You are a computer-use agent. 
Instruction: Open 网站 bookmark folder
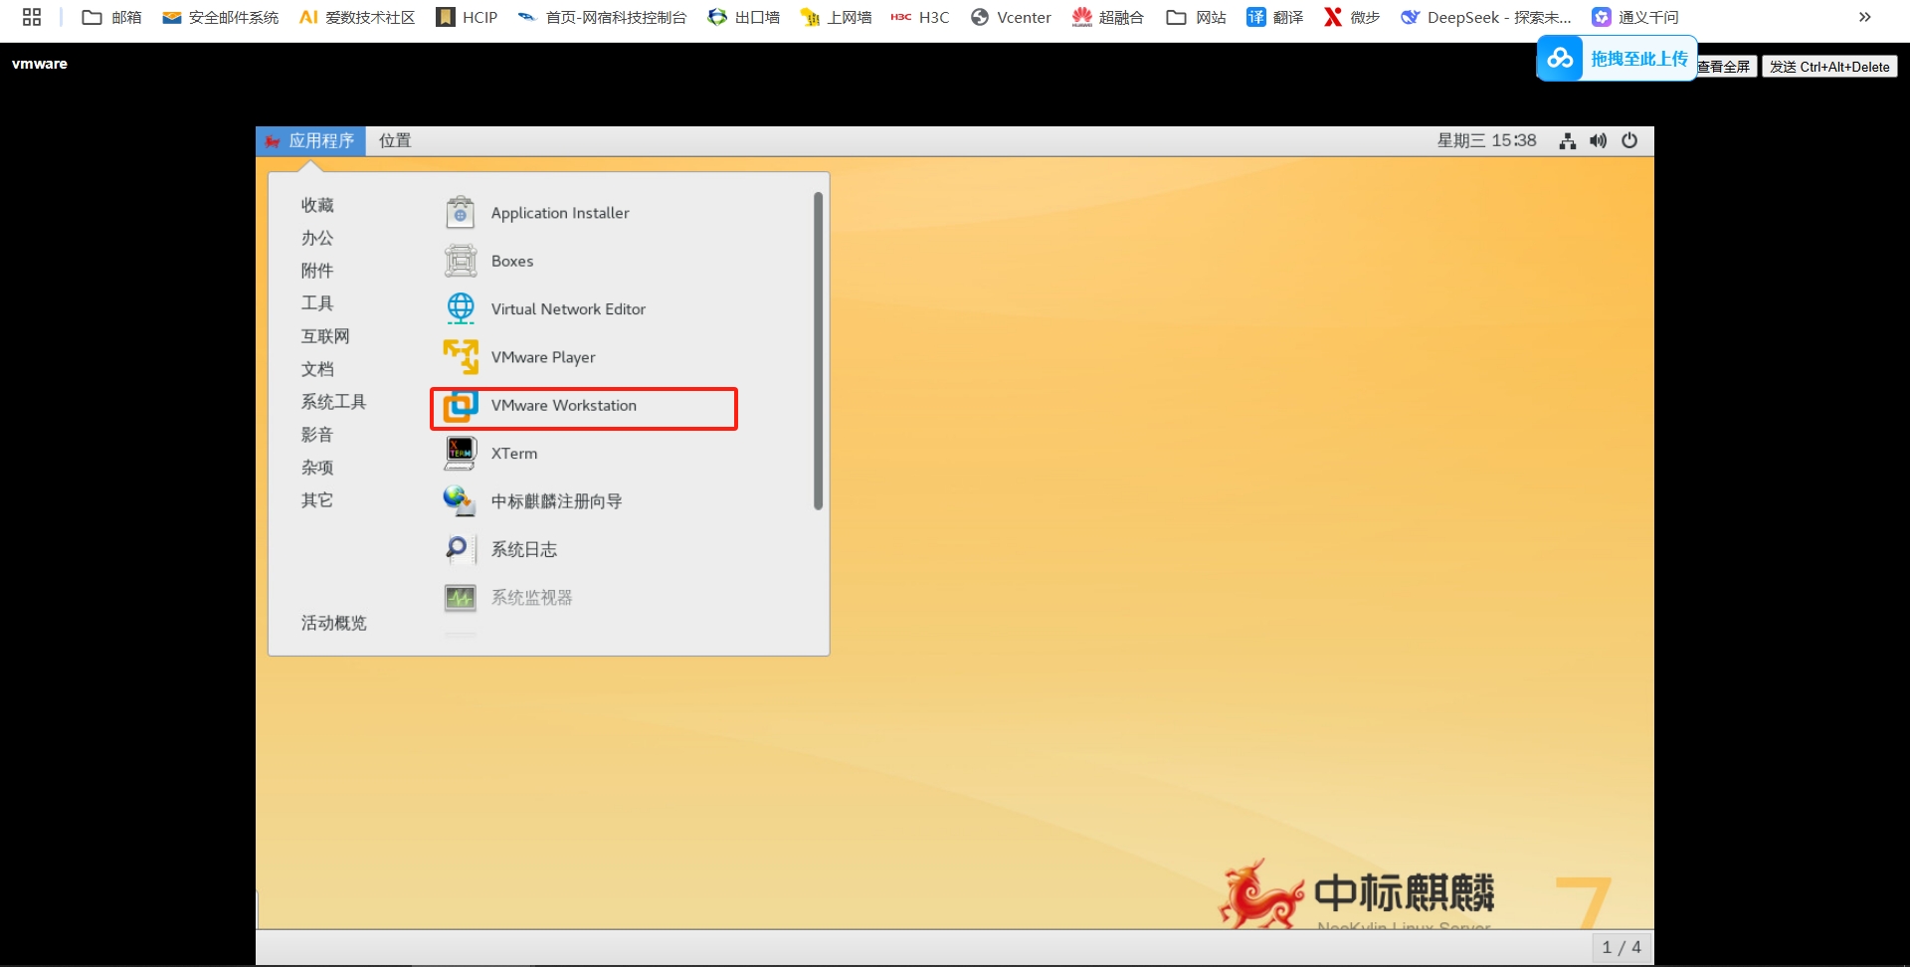(x=1196, y=17)
